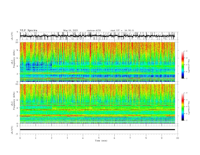Click the flat ch.3 voltage trace
Image resolution: width=200 pixels, height=155 pixels.
pos(97,130)
